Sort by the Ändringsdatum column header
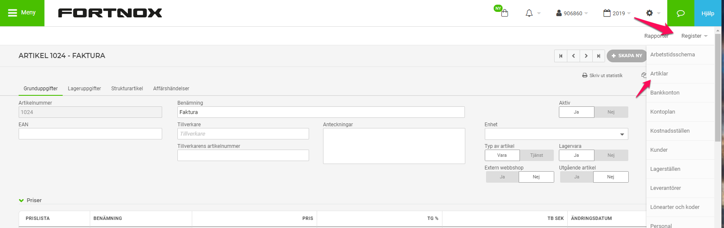 point(591,219)
